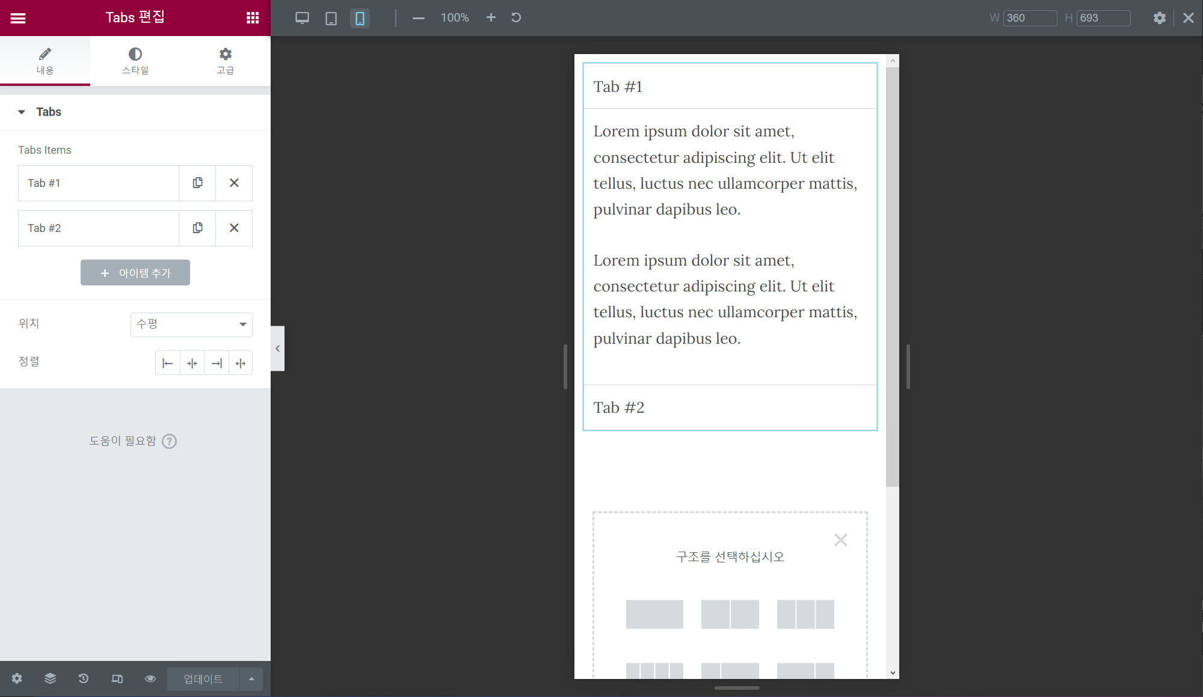
Task: Open the 위치 position dropdown
Action: pyautogui.click(x=191, y=324)
